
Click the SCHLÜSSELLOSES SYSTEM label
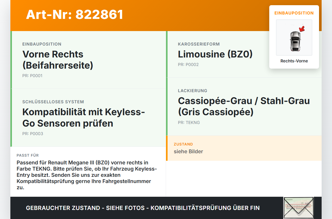[53, 102]
